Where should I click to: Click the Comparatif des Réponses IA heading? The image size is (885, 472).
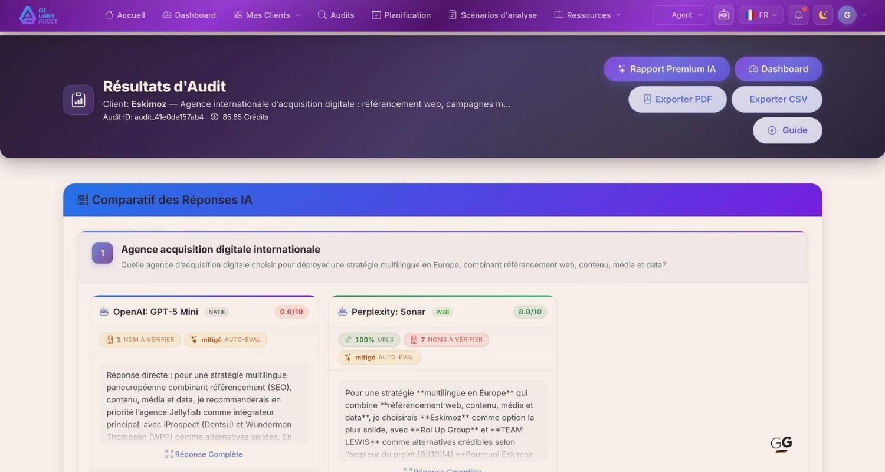(172, 199)
